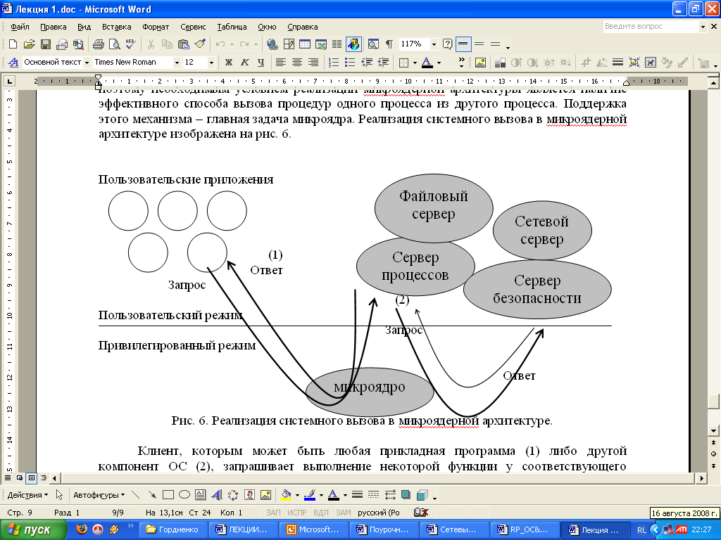Viewport: 721px width, 540px height.
Task: Toggle the Drawing toolbar button
Action: (353, 44)
